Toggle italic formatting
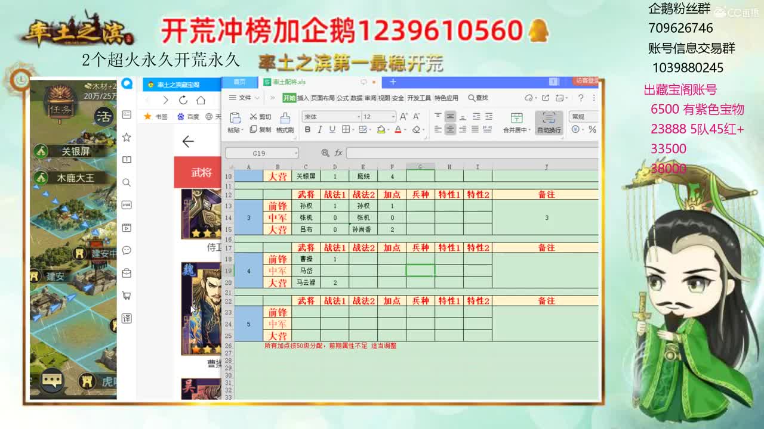 (x=320, y=129)
